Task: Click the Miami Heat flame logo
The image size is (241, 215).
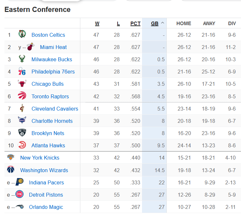Action: [x=31, y=46]
